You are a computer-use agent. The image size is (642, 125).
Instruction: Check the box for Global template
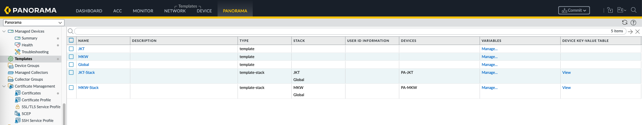(x=71, y=65)
